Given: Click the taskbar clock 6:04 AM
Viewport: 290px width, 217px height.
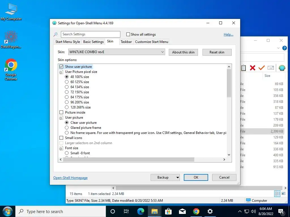Looking at the screenshot, I should [266, 211].
